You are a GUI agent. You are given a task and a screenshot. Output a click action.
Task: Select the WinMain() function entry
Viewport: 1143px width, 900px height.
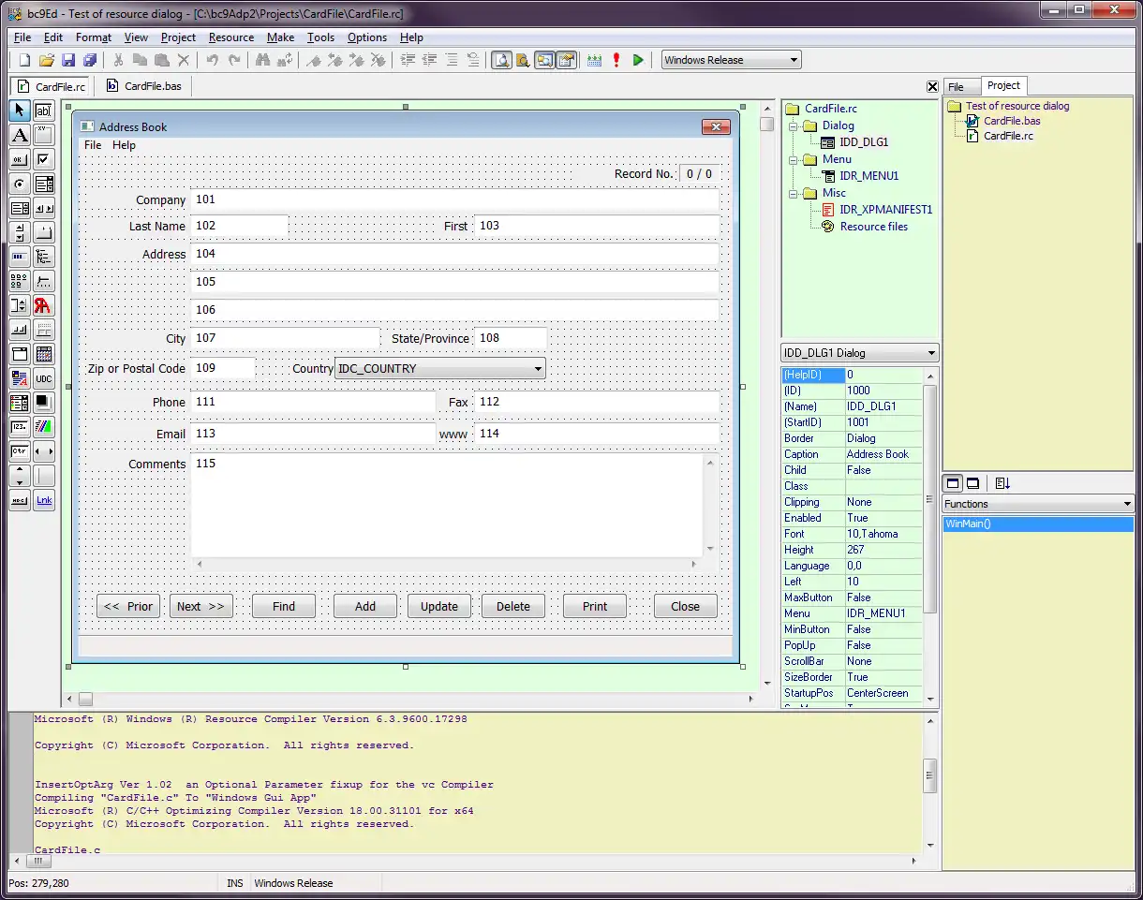point(1038,524)
